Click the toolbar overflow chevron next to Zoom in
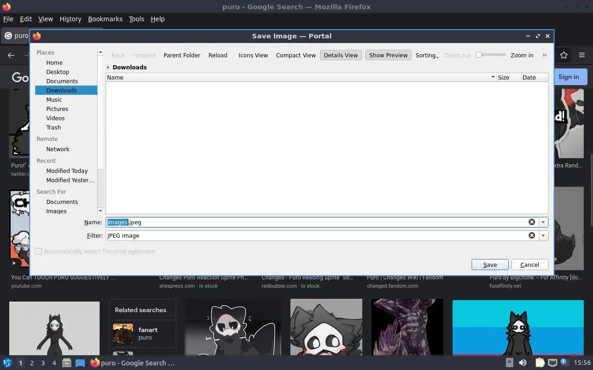Screen dimensions: 593x370 click(545, 55)
